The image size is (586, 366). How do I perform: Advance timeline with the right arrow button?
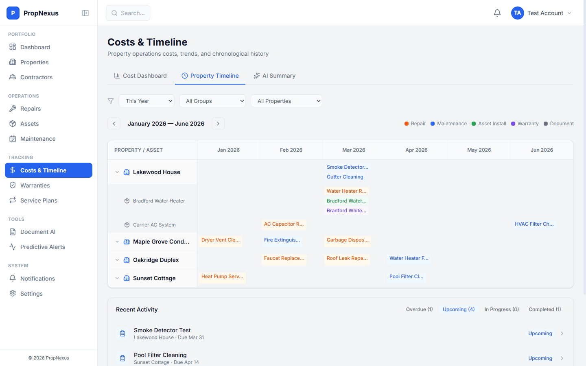pos(218,123)
